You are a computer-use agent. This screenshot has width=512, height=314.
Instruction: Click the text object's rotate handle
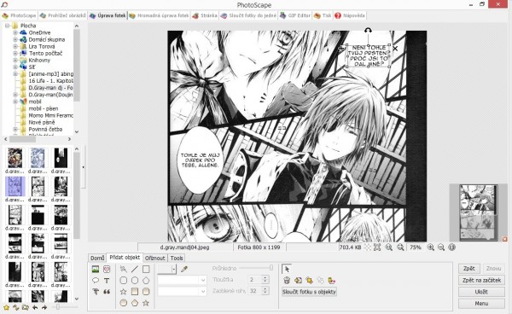[368, 31]
